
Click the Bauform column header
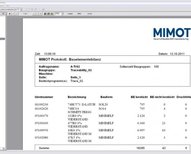pyautogui.click(x=106, y=97)
